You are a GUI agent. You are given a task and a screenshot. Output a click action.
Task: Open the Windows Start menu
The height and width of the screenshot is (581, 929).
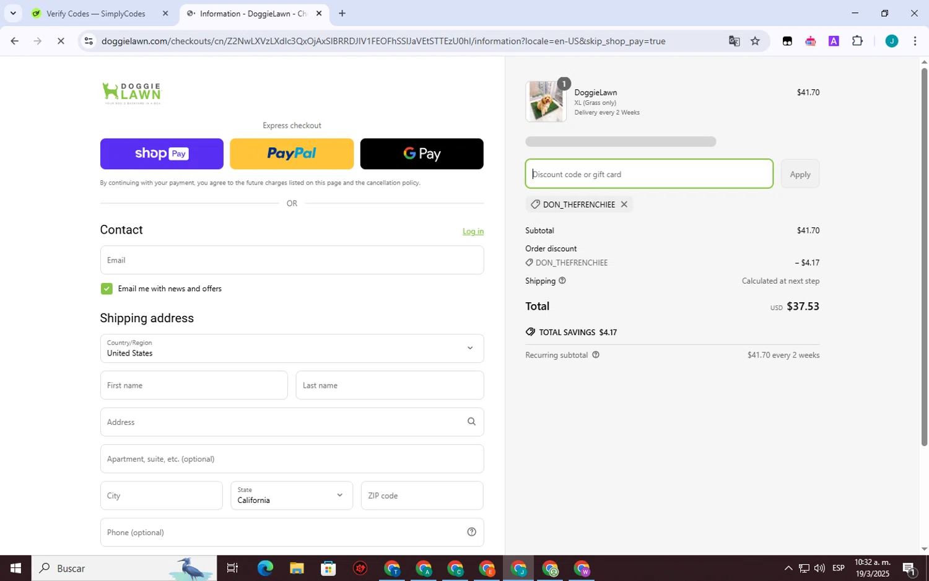pyautogui.click(x=15, y=568)
